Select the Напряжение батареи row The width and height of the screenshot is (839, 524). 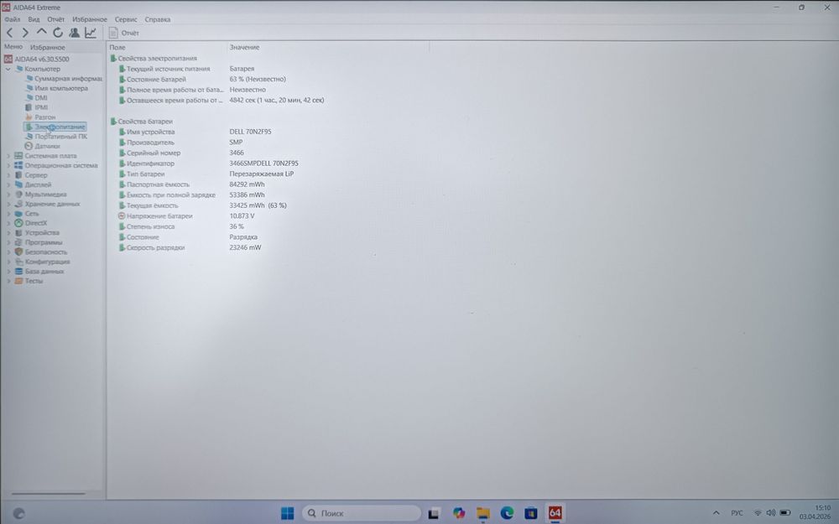[268, 216]
